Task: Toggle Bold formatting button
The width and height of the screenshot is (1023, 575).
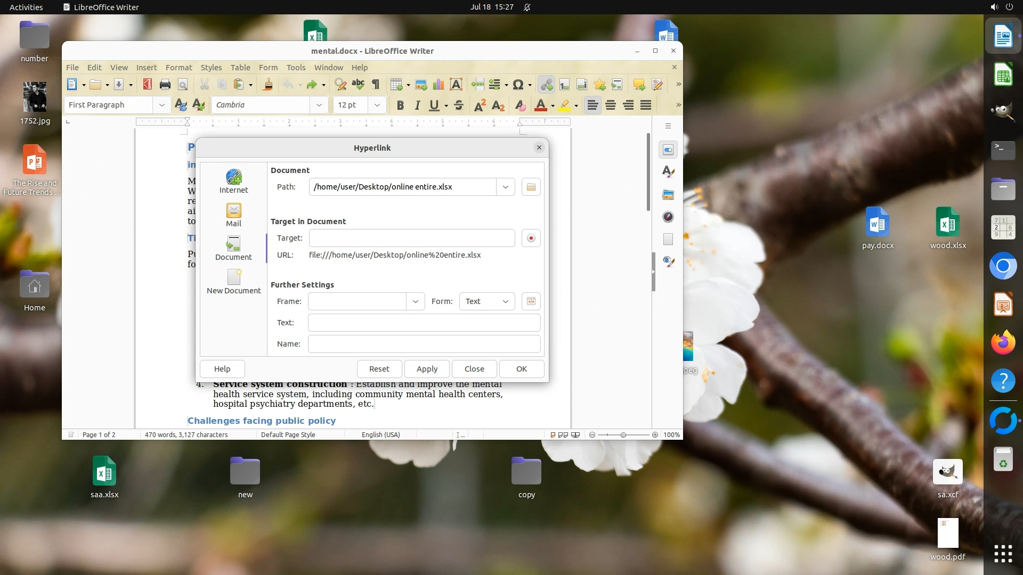Action: coord(400,105)
